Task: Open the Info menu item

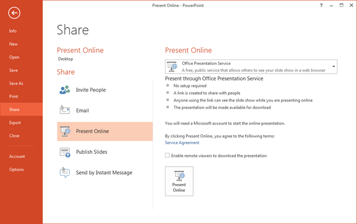Action: [13, 31]
